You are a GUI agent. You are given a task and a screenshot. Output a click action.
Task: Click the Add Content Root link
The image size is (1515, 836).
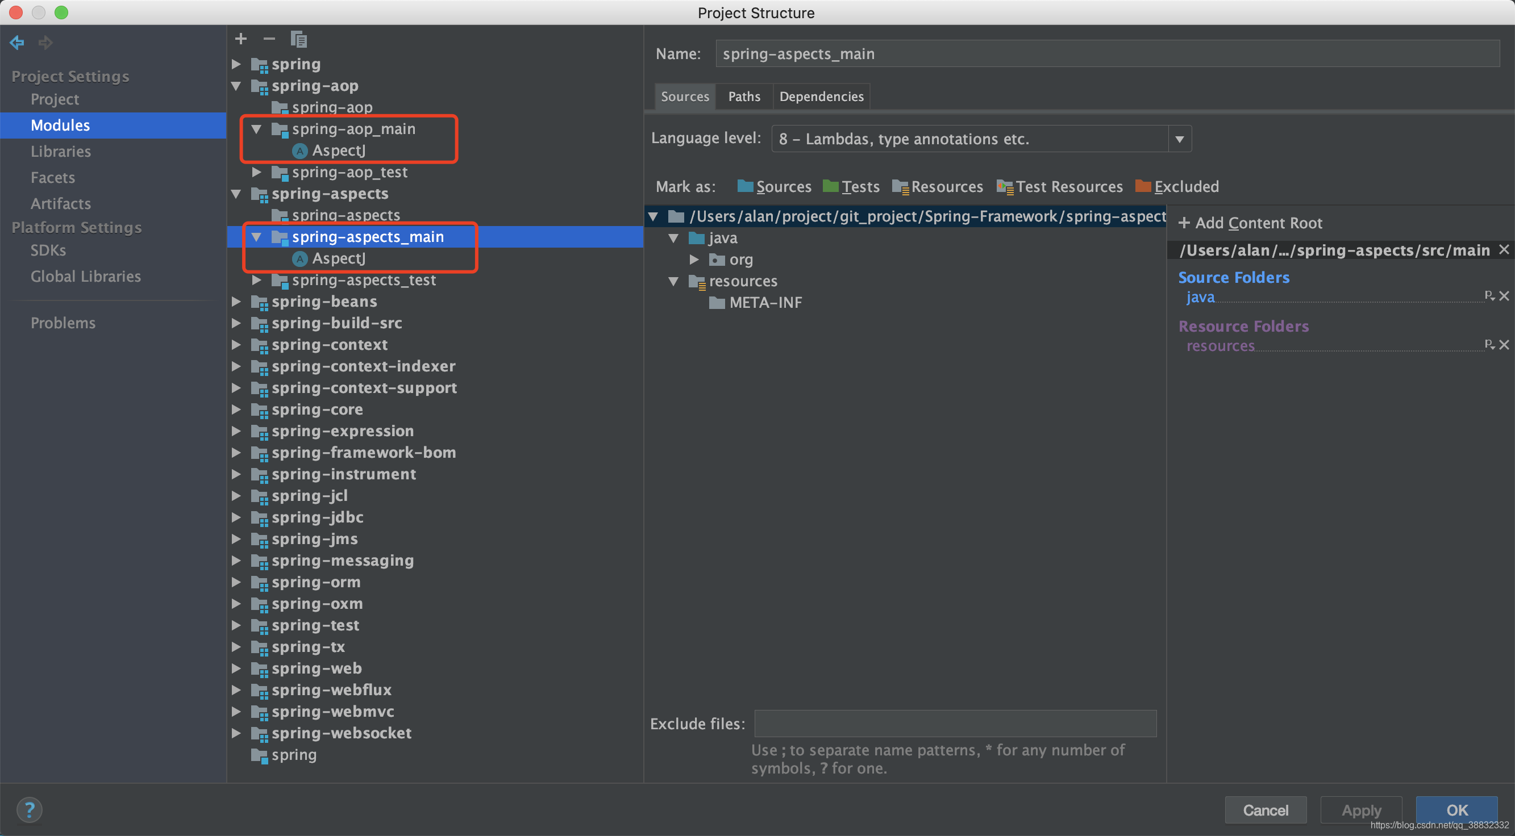[1250, 223]
